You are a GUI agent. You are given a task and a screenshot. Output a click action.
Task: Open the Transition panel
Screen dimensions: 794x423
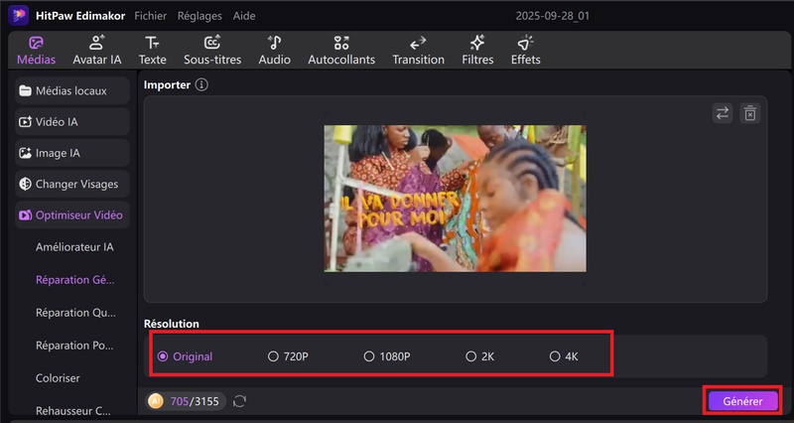[418, 51]
